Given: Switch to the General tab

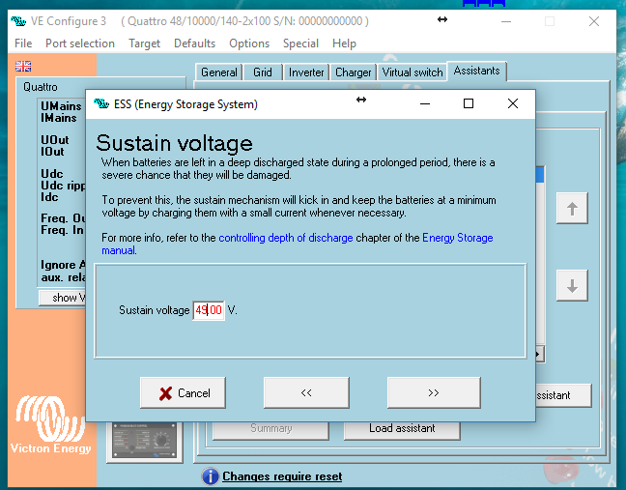Looking at the screenshot, I should (218, 72).
